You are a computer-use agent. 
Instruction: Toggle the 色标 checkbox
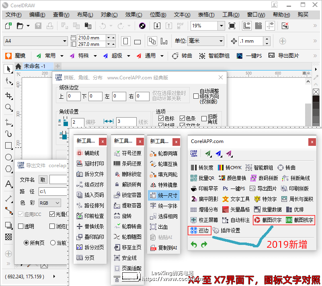click(161, 118)
